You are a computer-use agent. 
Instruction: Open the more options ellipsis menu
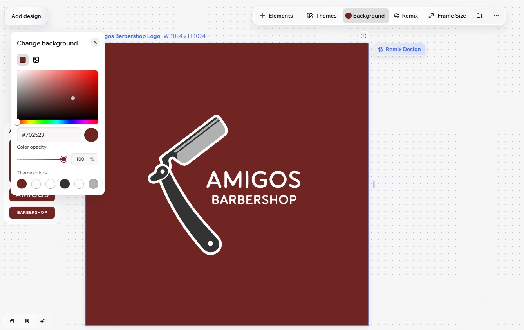pos(496,16)
